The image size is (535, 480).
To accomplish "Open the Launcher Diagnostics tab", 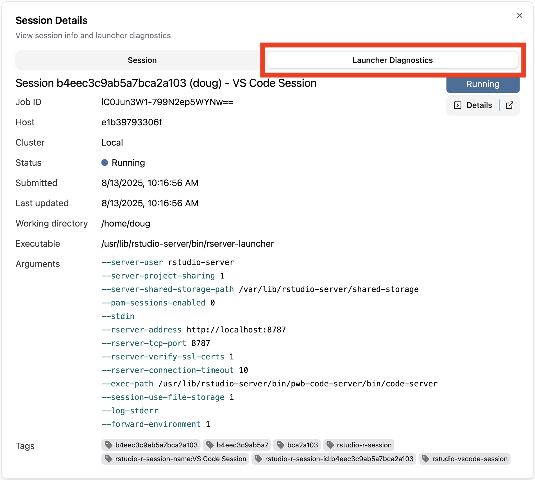I will click(x=393, y=60).
